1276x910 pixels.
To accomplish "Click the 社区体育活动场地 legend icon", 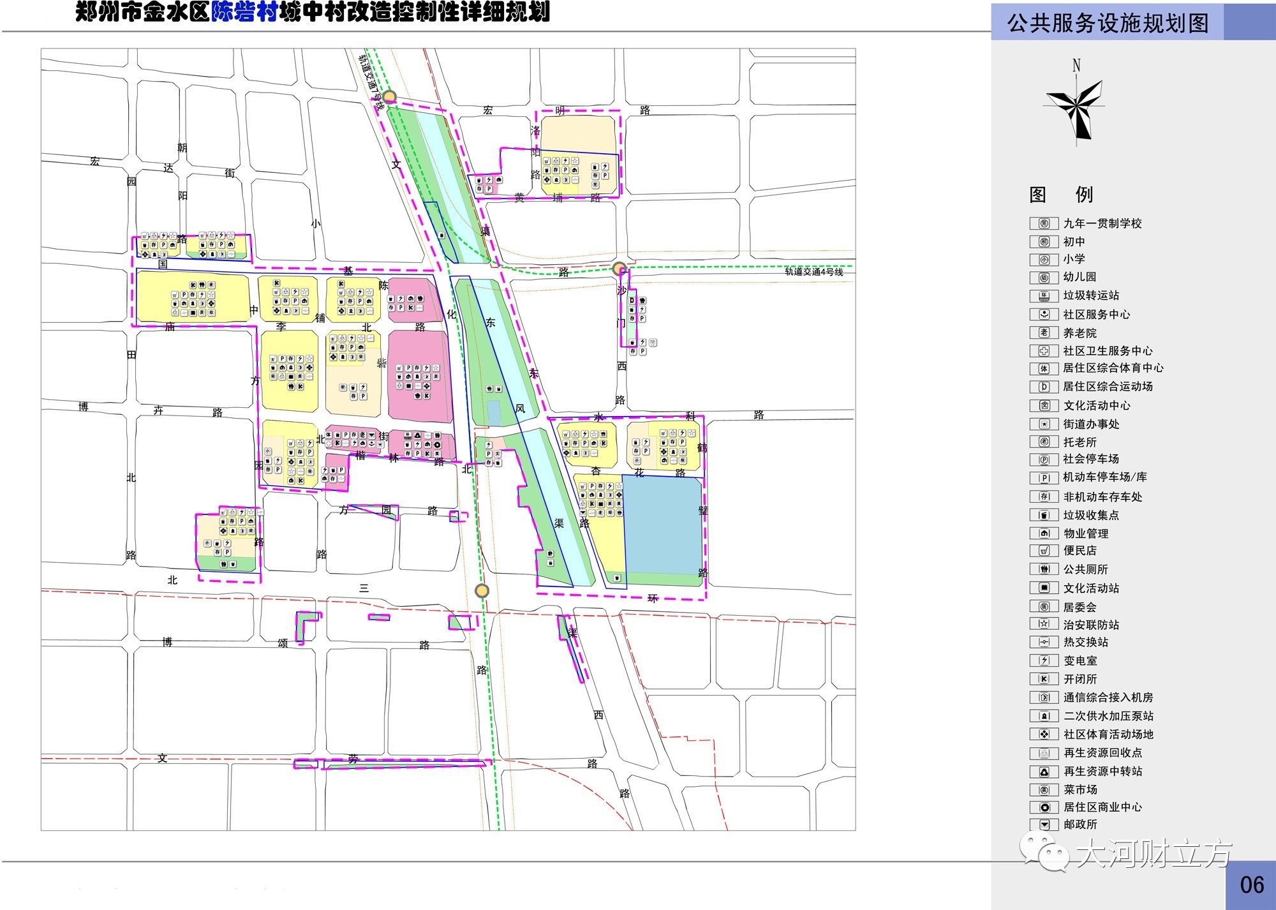I will (1044, 735).
